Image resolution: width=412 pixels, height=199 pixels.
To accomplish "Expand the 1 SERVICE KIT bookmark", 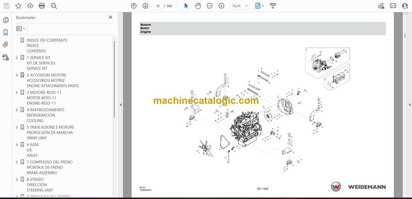I will 17,58.
